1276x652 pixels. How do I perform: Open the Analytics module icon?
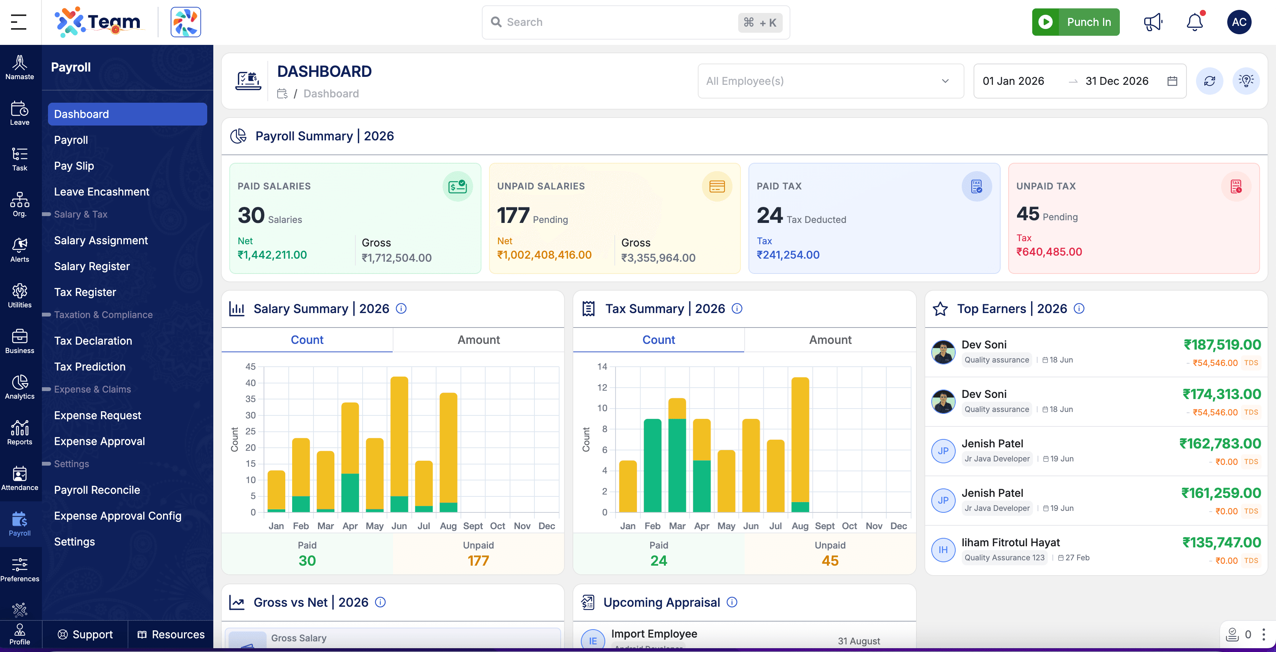coord(20,387)
